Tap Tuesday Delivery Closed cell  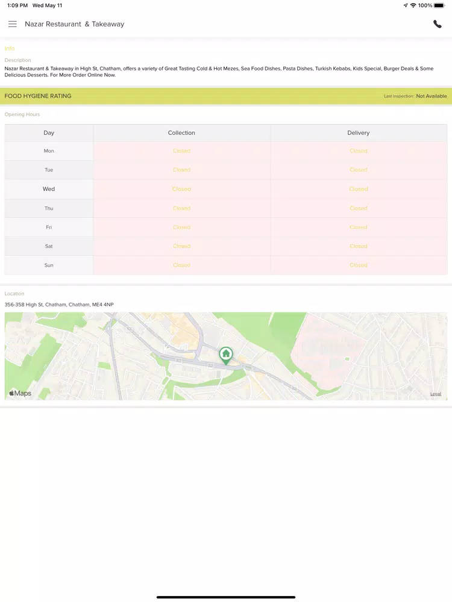[x=359, y=170]
